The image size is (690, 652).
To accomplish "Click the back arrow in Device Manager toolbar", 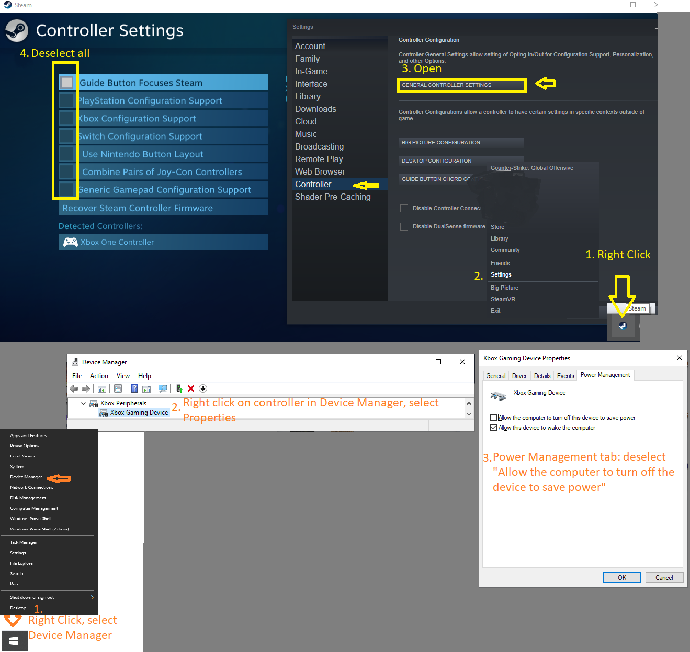I will coord(74,388).
